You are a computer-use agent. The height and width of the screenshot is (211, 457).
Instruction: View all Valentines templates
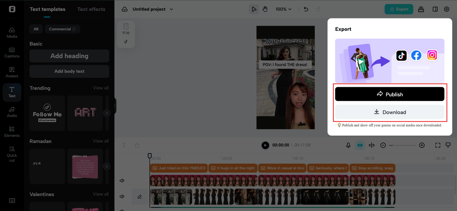[x=101, y=194]
